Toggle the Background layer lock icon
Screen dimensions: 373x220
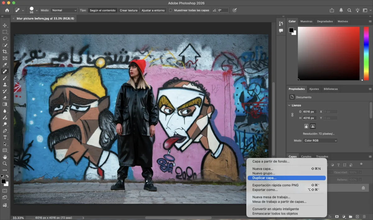point(363,188)
